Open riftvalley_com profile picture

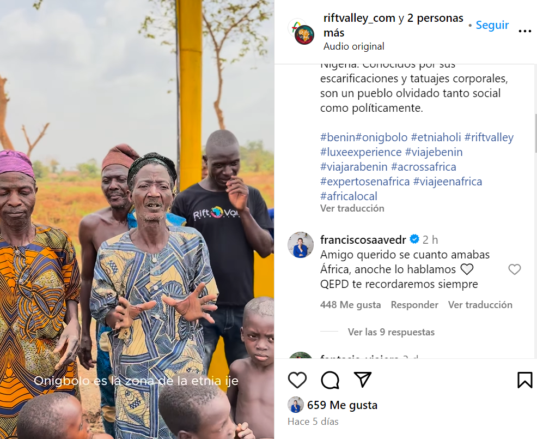[301, 32]
